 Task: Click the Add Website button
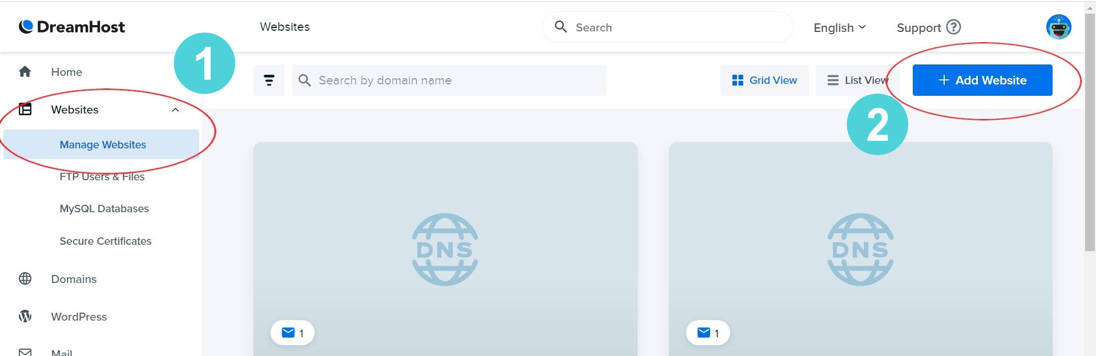coord(982,80)
